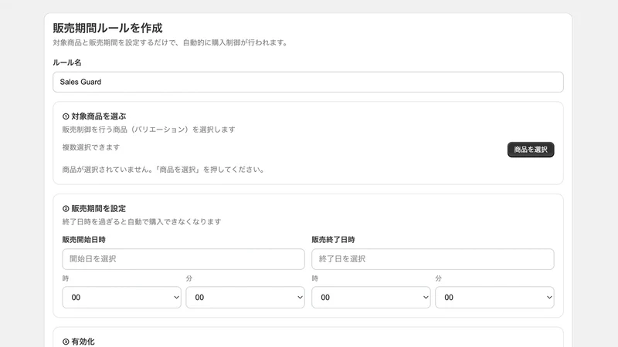Click the 商品が選択されていません message
This screenshot has width=618, height=347.
(163, 170)
